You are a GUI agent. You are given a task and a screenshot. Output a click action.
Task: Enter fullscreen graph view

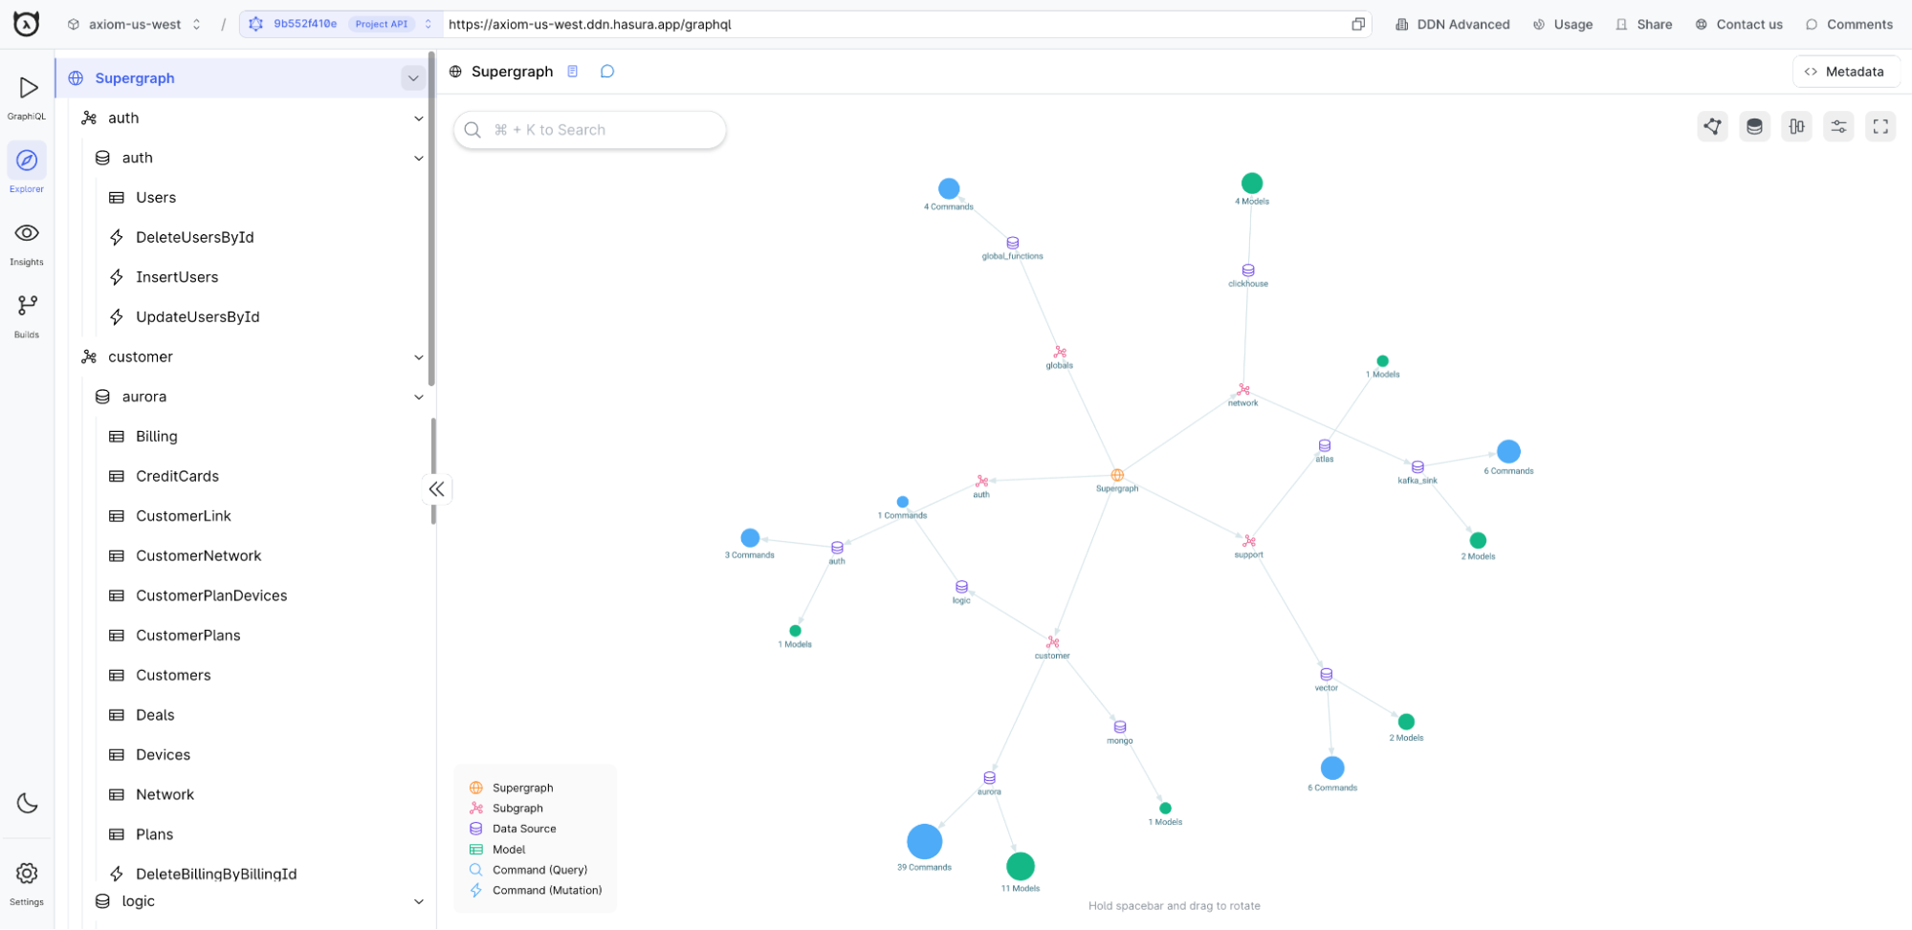(x=1881, y=126)
